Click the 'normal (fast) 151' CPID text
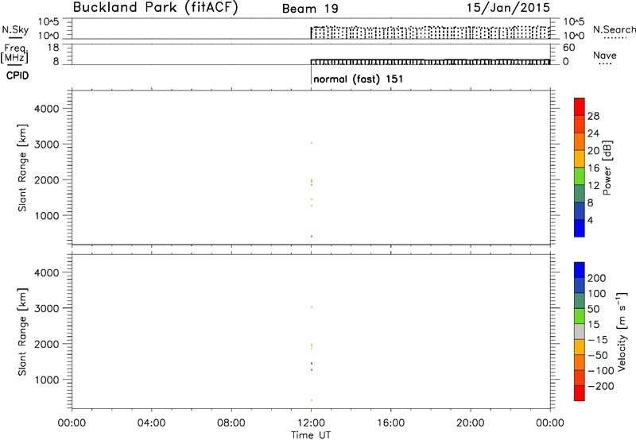Viewport: 636px width, 440px height. 359,79
